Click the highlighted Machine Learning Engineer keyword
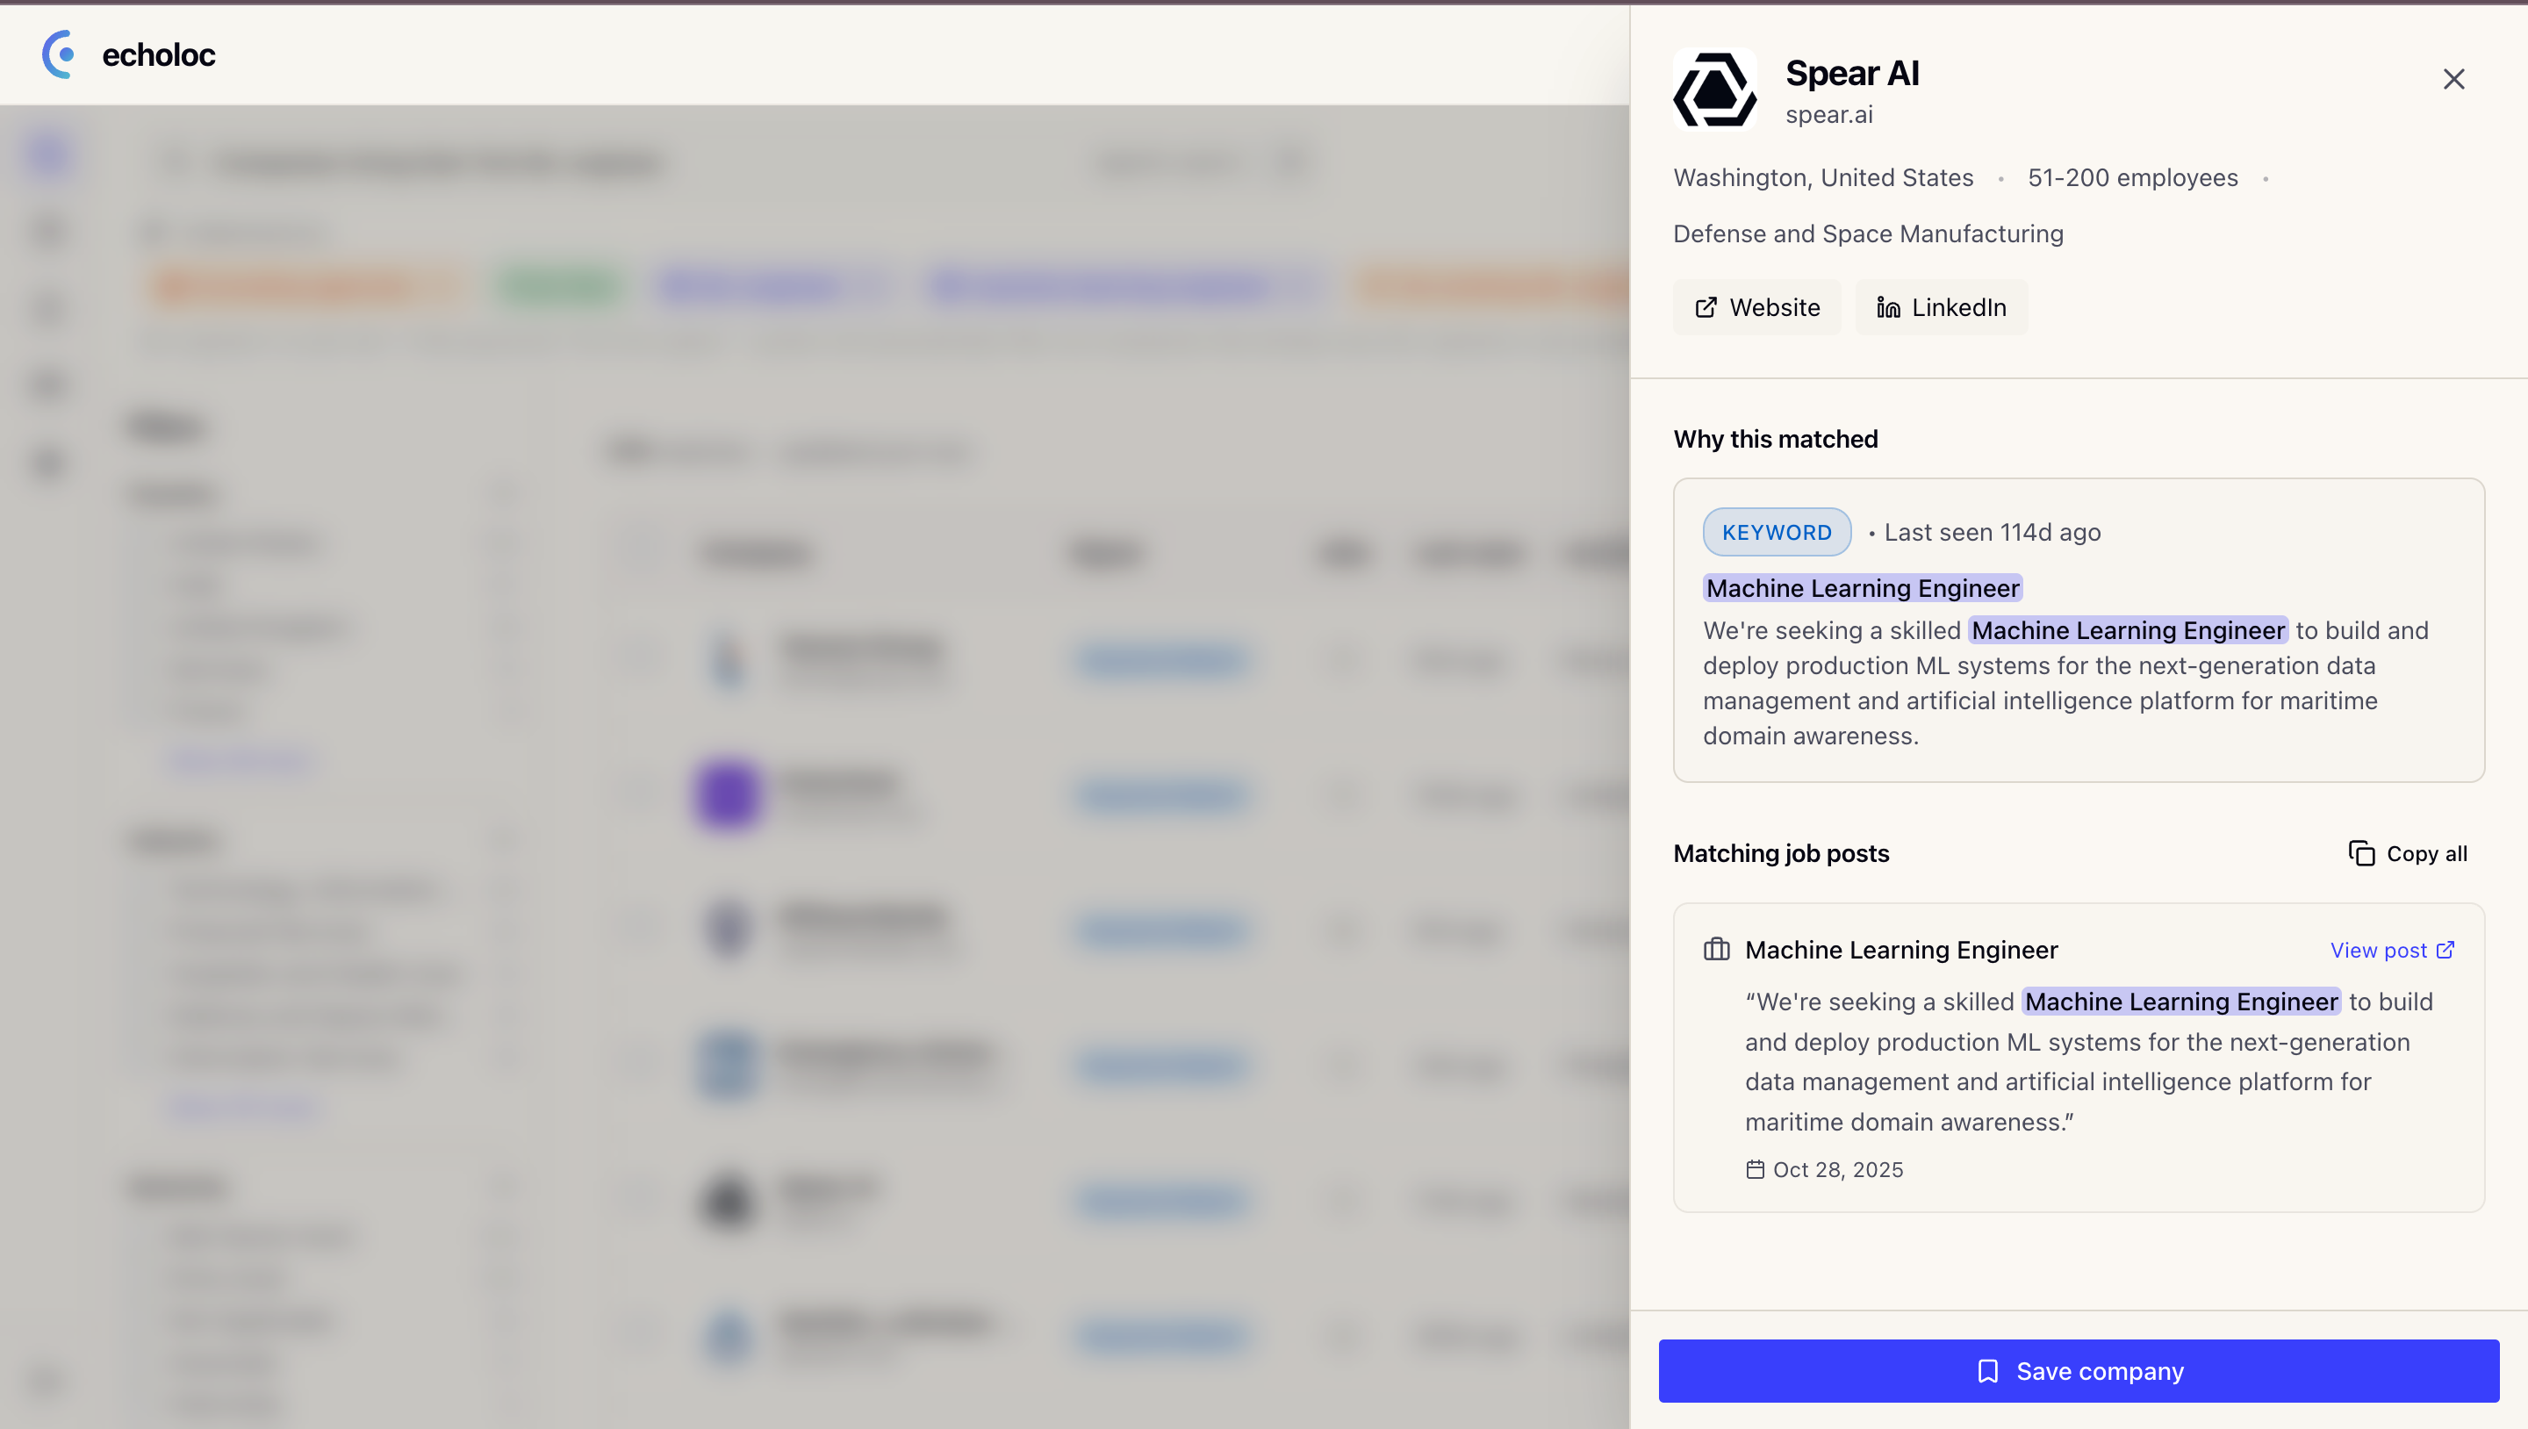 click(1862, 587)
